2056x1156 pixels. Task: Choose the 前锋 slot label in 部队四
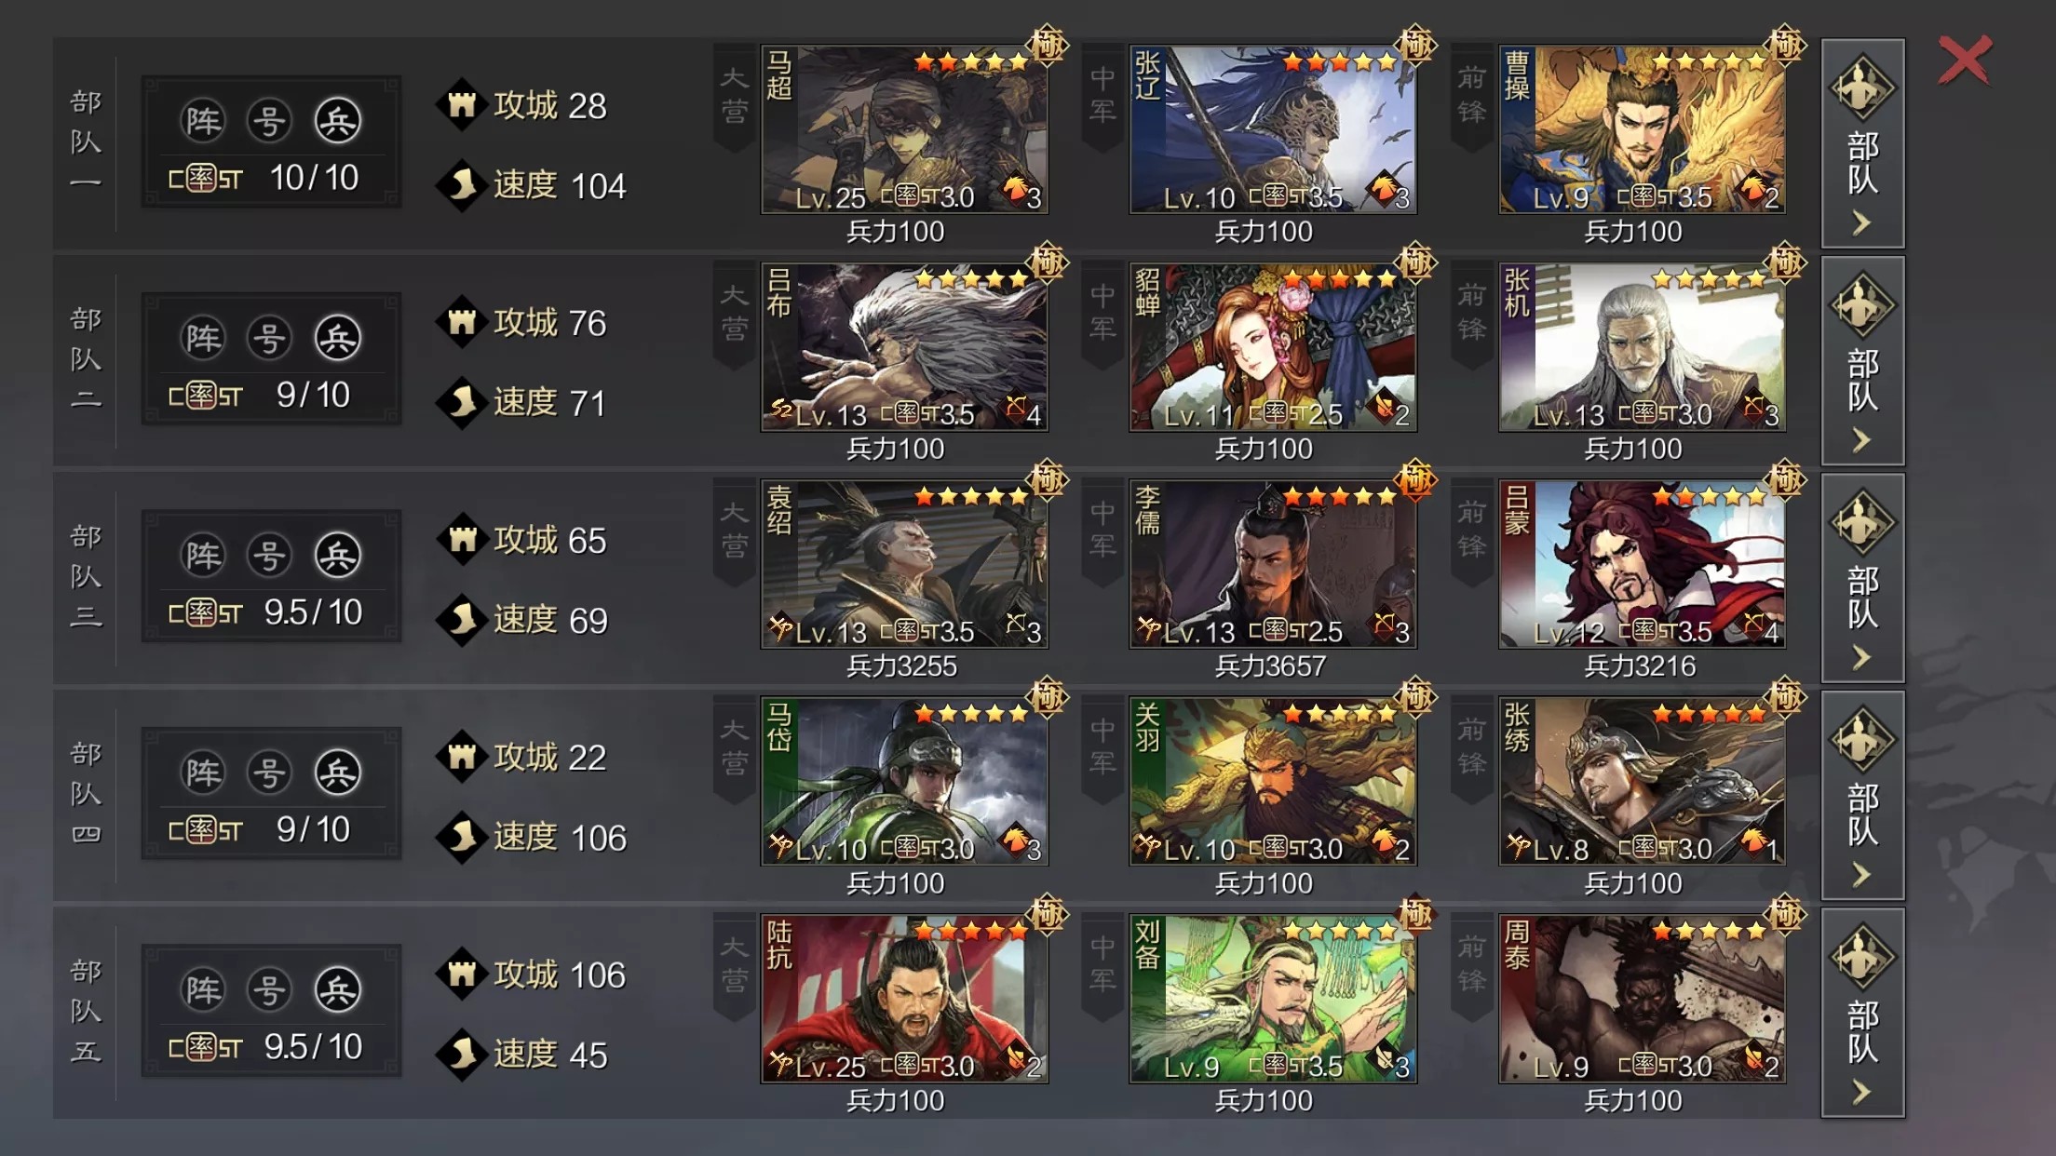(1471, 747)
